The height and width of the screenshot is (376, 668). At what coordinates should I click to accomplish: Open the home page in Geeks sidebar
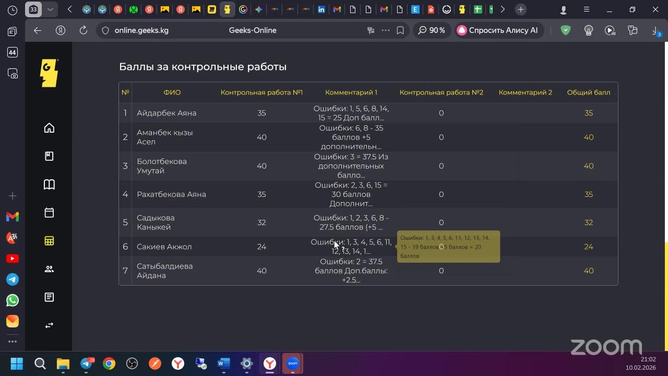click(x=49, y=128)
